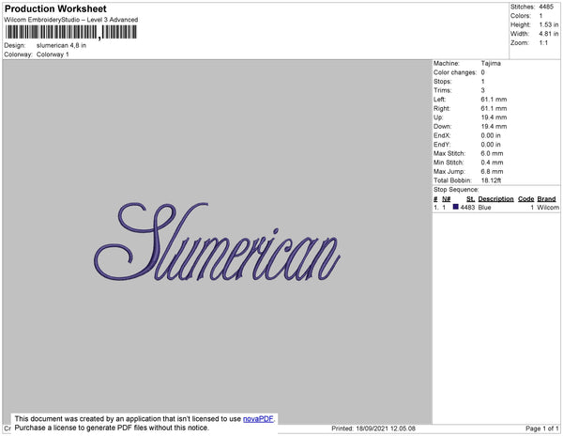Select the Right value 61.1 mm
This screenshot has height=436, width=563.
click(x=494, y=108)
